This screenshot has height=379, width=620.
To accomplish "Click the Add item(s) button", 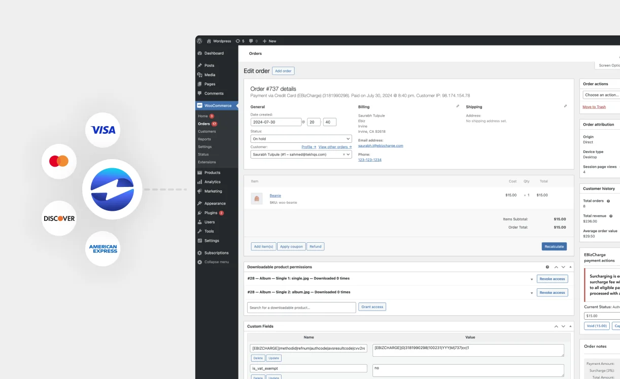I will coord(263,247).
